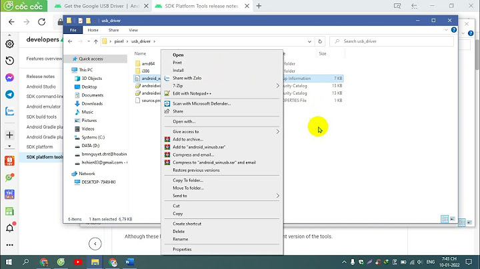Open Share tab in Explorer ribbon

pyautogui.click(x=113, y=30)
